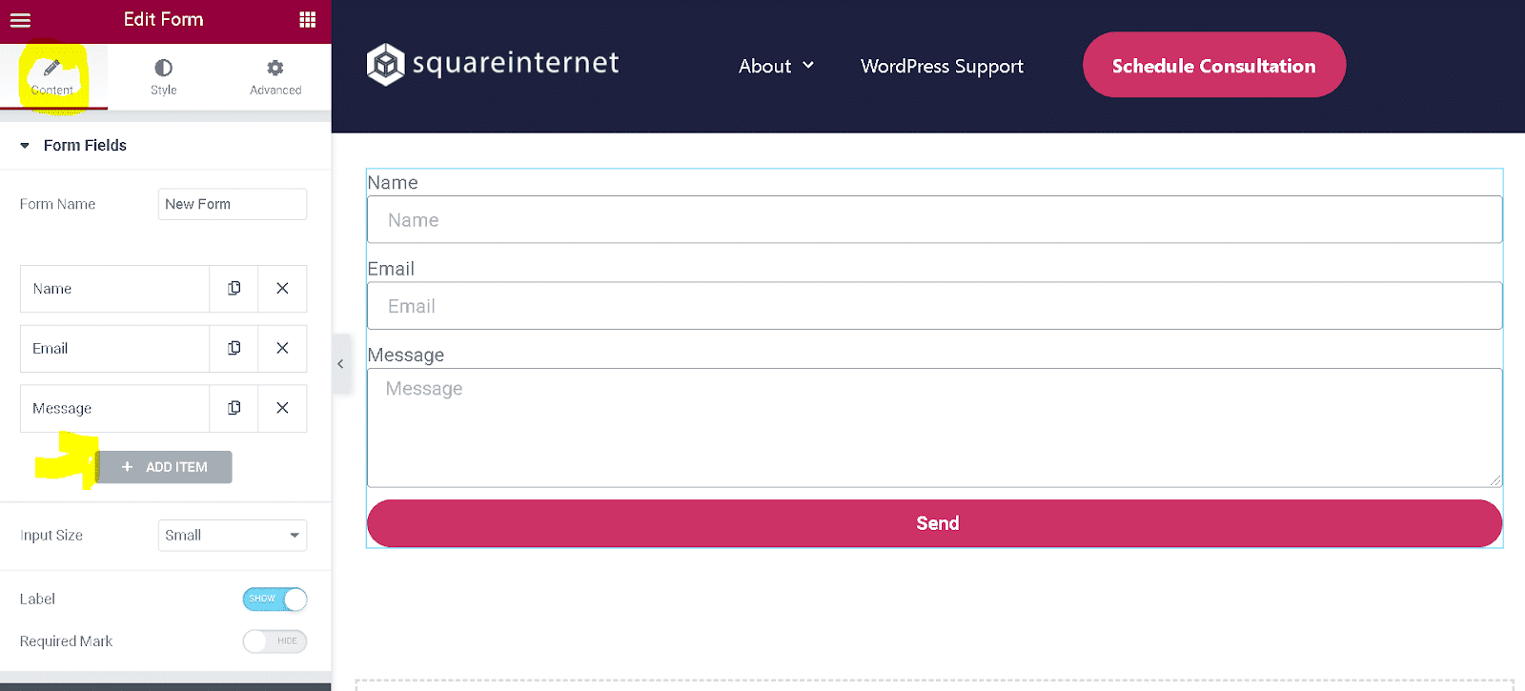Delete the Name form field

pyautogui.click(x=282, y=288)
